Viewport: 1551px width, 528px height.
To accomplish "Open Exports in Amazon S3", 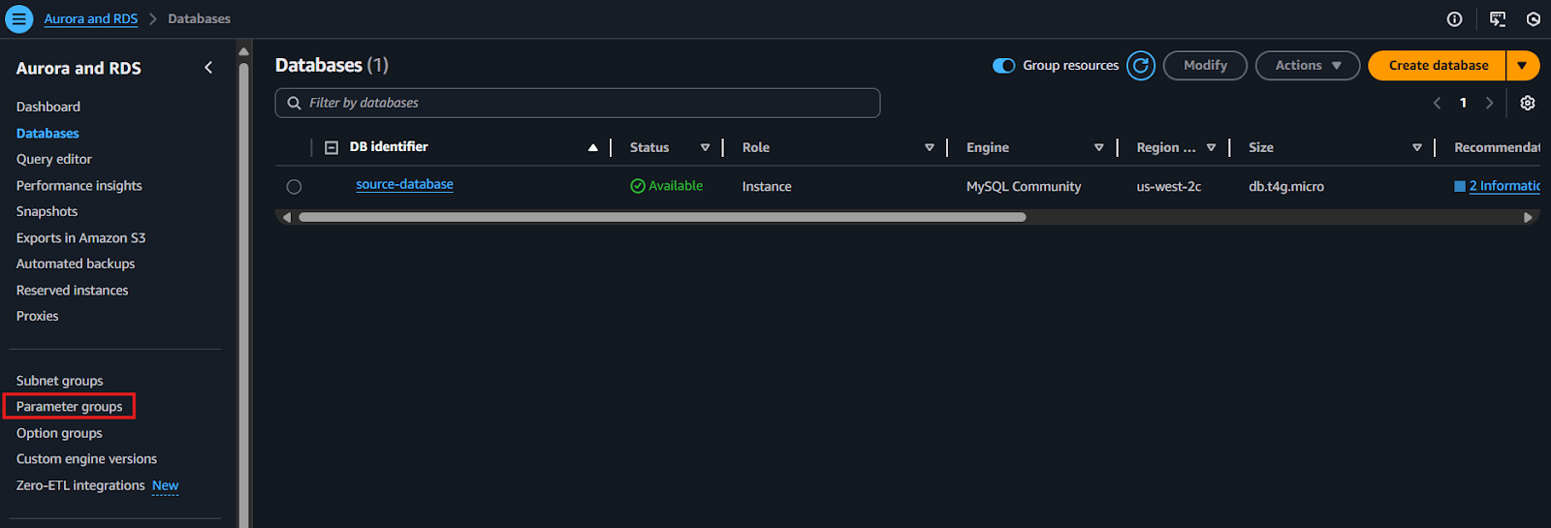I will [x=80, y=237].
